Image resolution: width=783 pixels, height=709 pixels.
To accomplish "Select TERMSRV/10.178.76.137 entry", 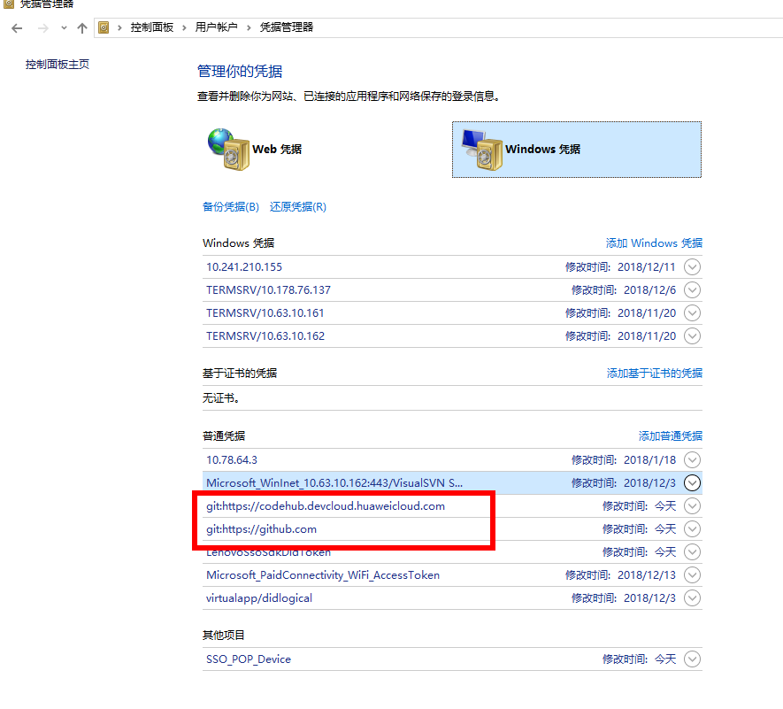I will (x=452, y=290).
